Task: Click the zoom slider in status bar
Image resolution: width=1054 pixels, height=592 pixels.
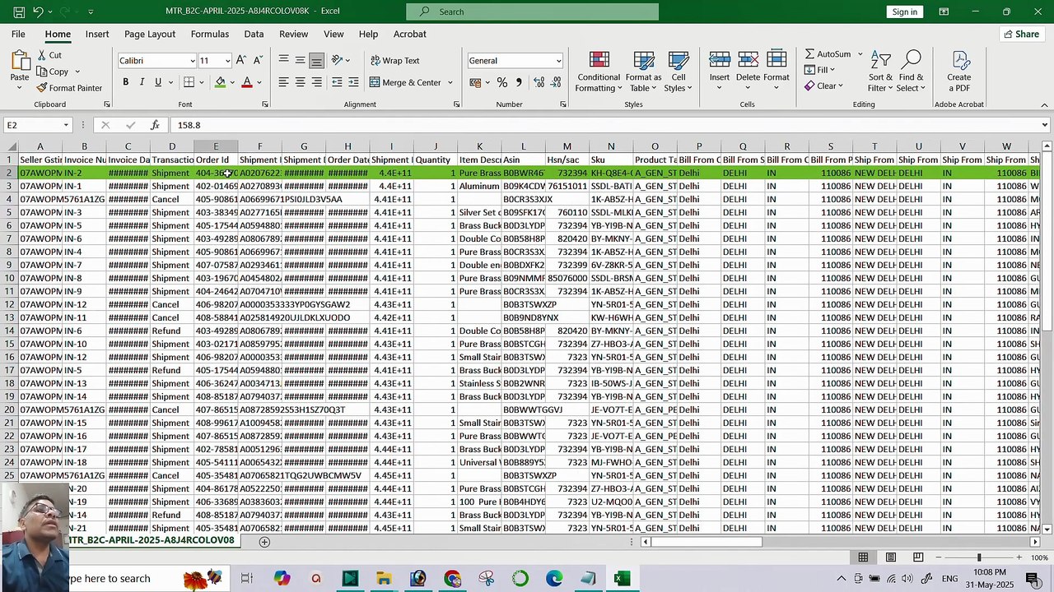Action: pyautogui.click(x=978, y=557)
